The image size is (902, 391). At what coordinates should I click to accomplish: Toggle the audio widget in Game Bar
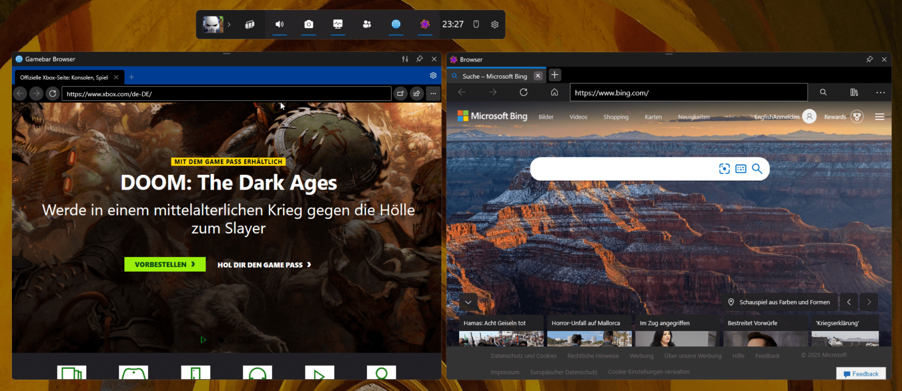[279, 24]
